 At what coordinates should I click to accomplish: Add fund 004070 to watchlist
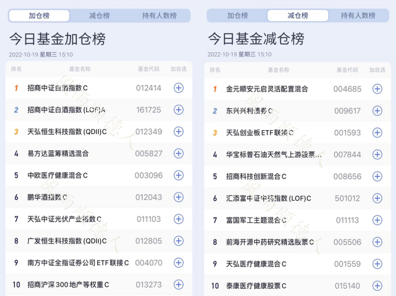tap(179, 262)
